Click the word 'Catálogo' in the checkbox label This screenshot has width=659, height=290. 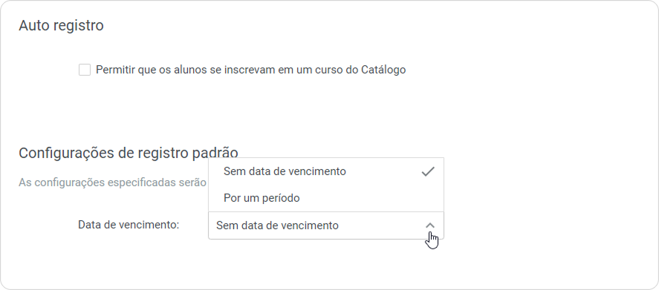pos(383,70)
